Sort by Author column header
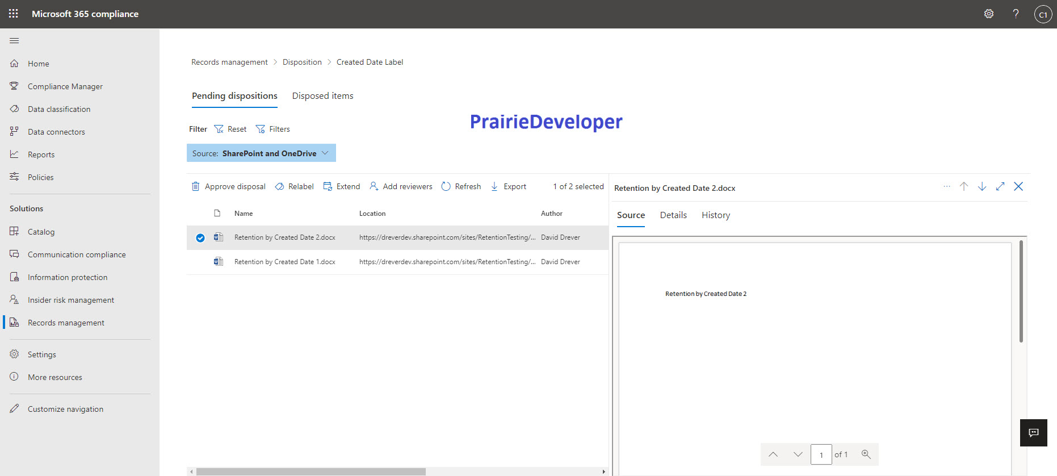1057x476 pixels. [x=552, y=214]
